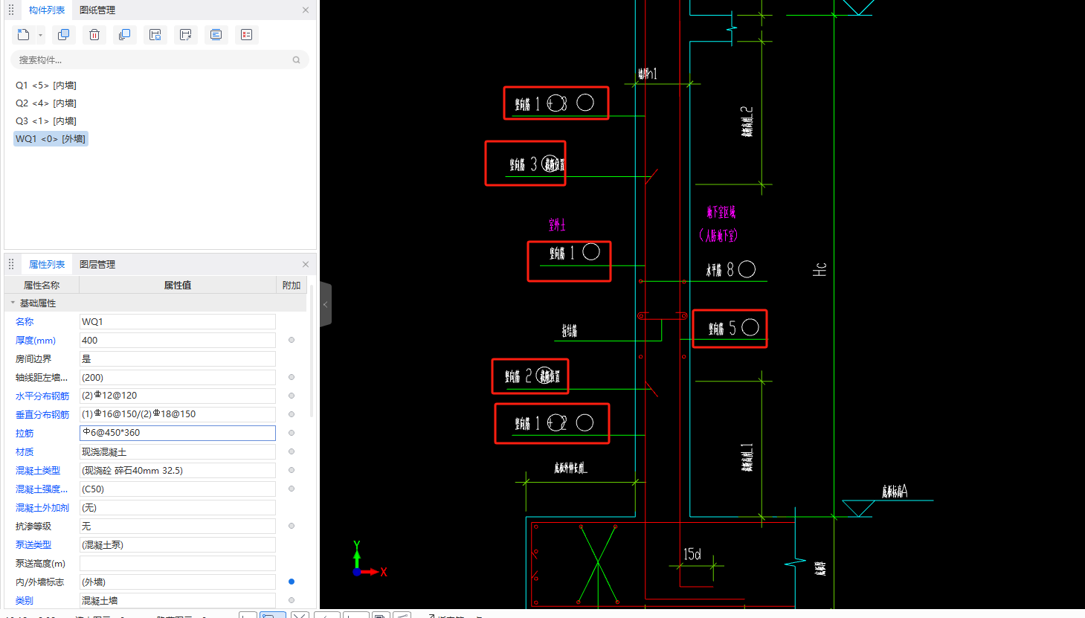Open the 内/外墙标志 value (外墙)
The width and height of the screenshot is (1085, 618).
coord(178,582)
